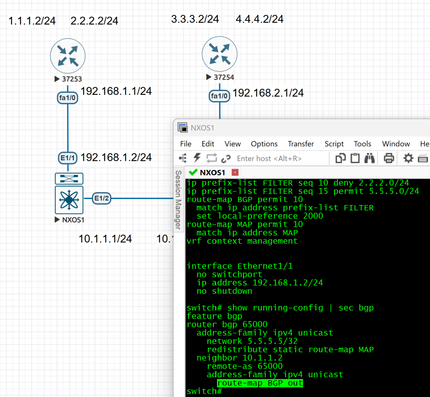
Task: Open the Options menu
Action: coord(264,144)
